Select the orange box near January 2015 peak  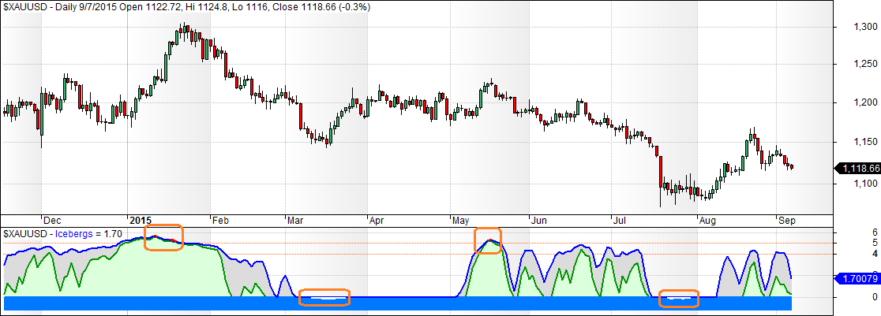coord(164,237)
